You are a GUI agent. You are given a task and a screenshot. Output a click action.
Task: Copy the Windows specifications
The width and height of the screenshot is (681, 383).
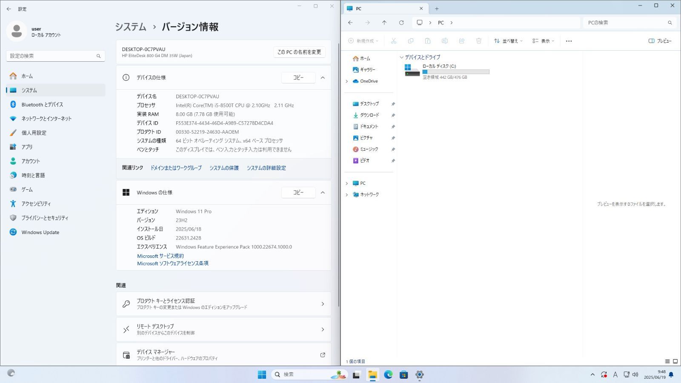[x=298, y=192]
